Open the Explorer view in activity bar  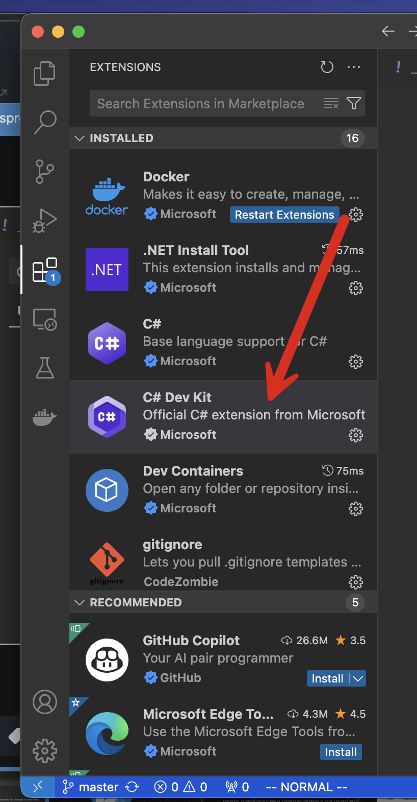45,73
